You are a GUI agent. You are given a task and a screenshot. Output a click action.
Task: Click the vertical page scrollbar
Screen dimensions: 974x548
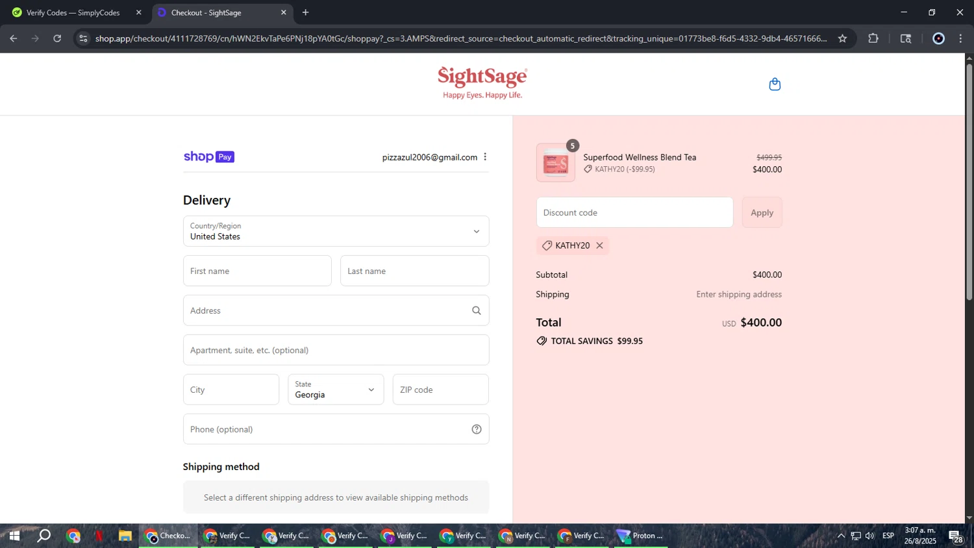pos(969,182)
